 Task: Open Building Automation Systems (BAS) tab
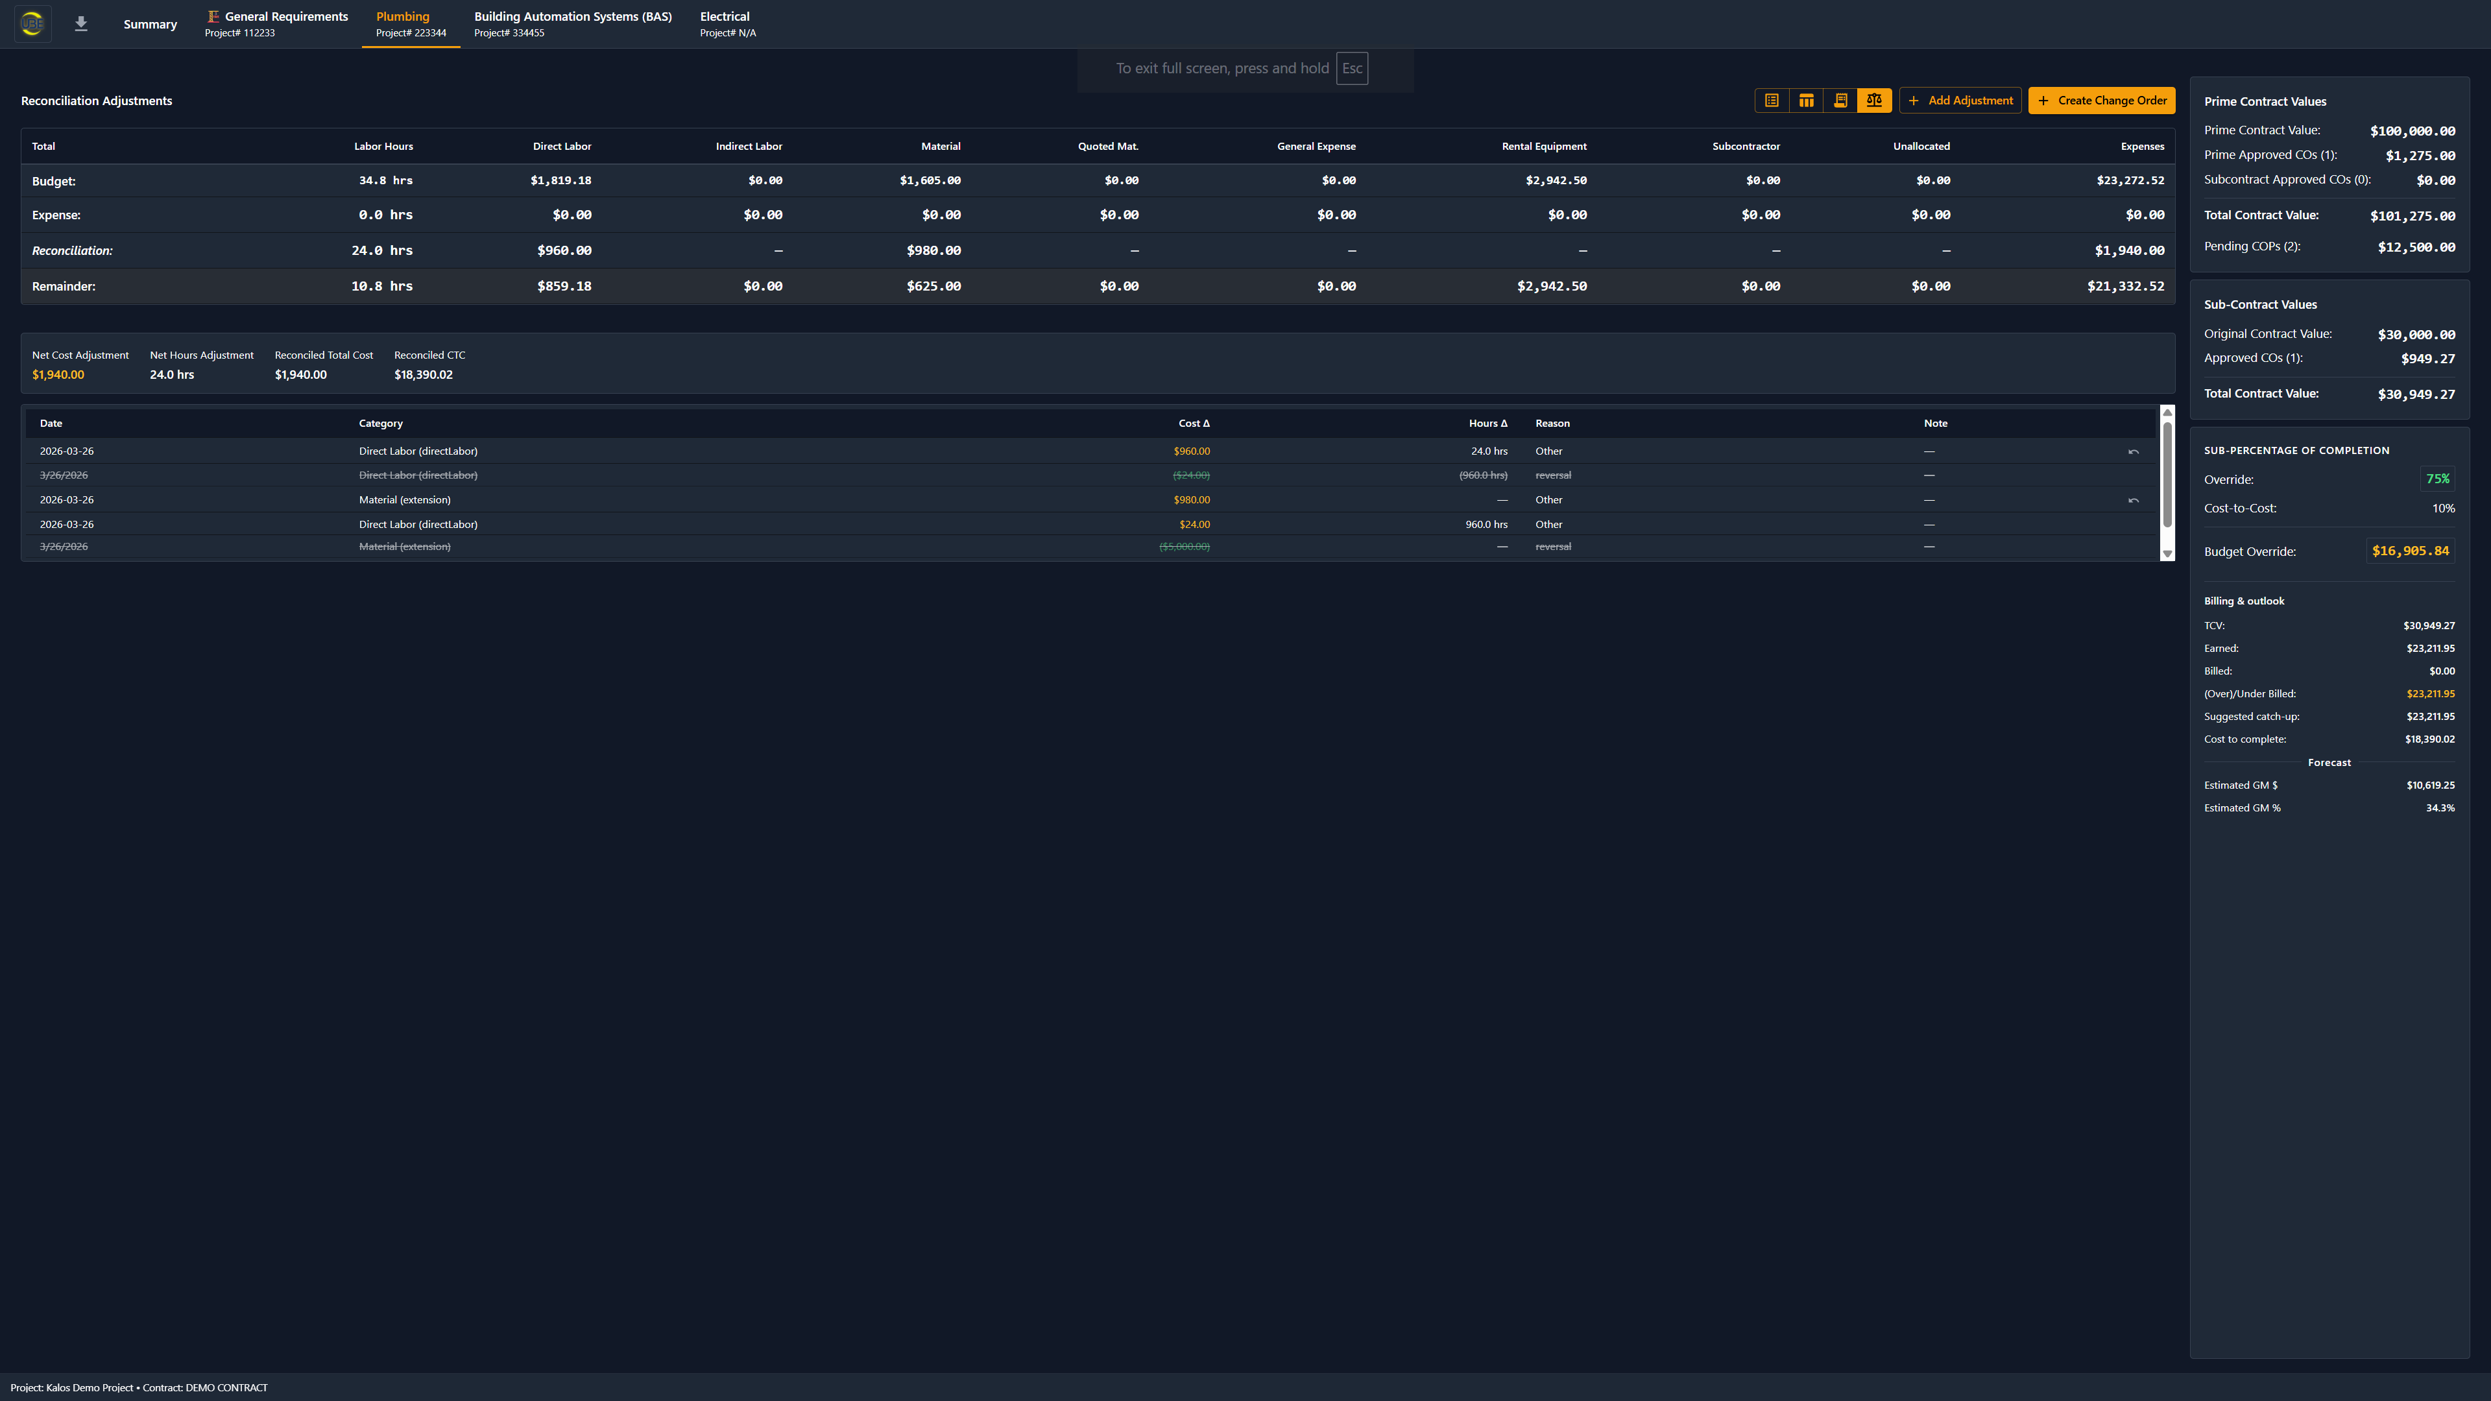pos(572,24)
